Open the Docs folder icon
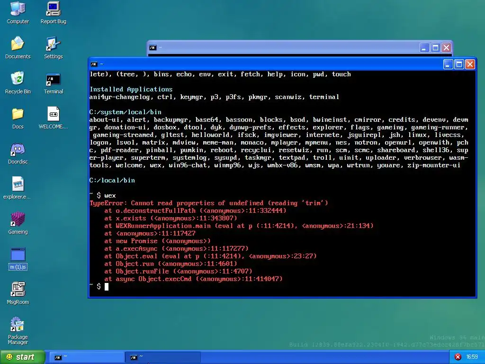This screenshot has height=364, width=485. coord(18,118)
